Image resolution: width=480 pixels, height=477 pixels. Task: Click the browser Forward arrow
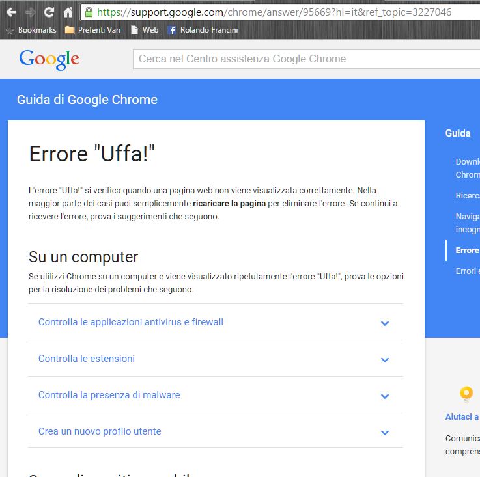pos(30,12)
